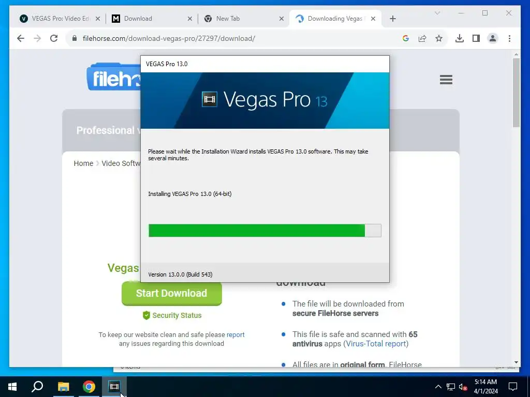The height and width of the screenshot is (397, 530).
Task: Open the filehorse hamburger menu
Action: coord(446,80)
